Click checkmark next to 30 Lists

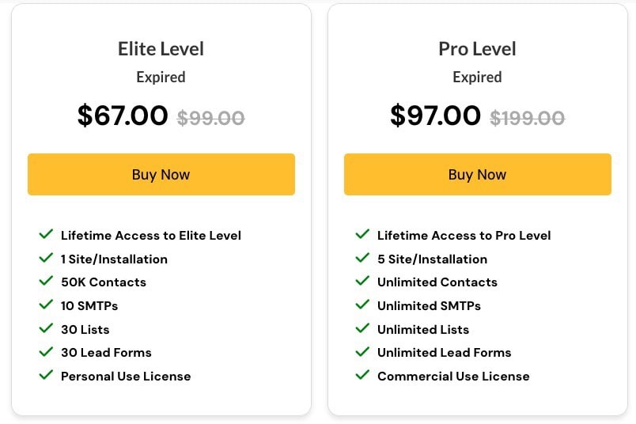coord(46,327)
